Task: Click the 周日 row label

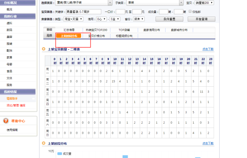Action: point(47,133)
